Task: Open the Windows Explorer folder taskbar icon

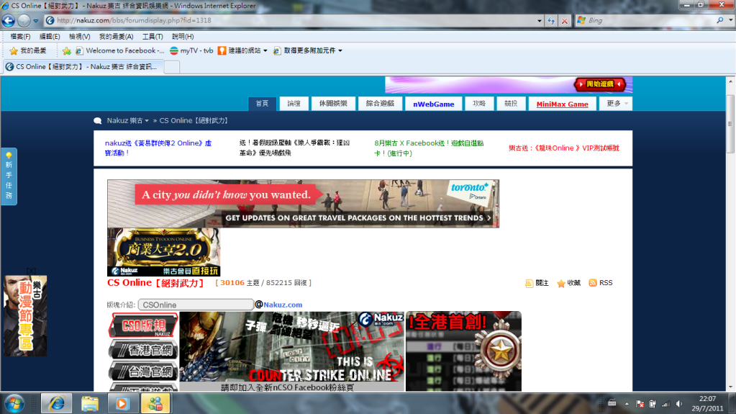Action: [89, 404]
